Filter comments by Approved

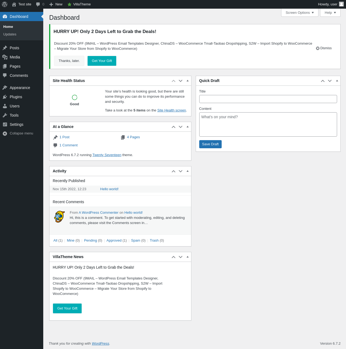pyautogui.click(x=114, y=241)
